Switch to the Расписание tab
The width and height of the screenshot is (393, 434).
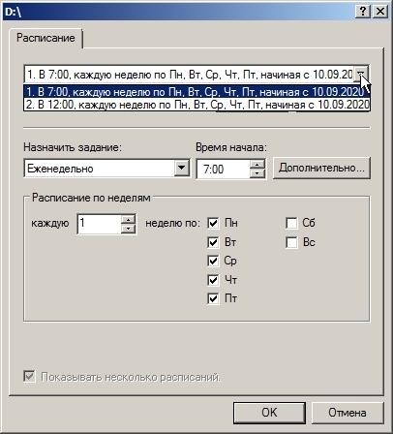coord(45,38)
